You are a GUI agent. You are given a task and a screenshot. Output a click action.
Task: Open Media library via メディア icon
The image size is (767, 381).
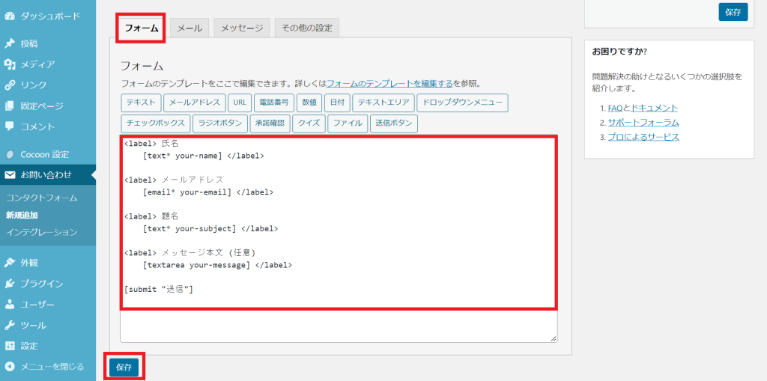[10, 64]
